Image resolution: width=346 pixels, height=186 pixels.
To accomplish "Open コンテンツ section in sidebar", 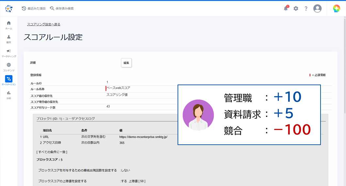I will pyautogui.click(x=9, y=67).
